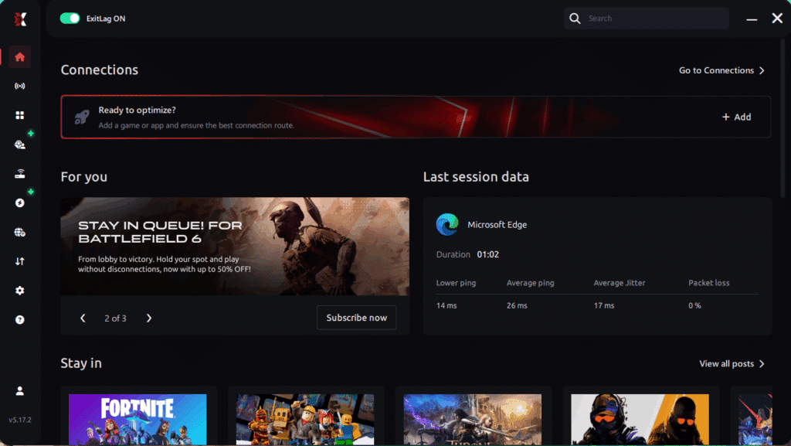Click the search magnifier icon
This screenshot has height=446, width=791.
click(x=575, y=19)
